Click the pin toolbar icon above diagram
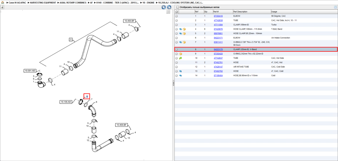Screen dimensions: 338x161 tap(2, 7)
